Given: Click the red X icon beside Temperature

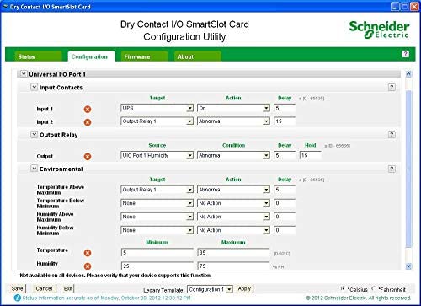Looking at the screenshot, I should pyautogui.click(x=88, y=253).
